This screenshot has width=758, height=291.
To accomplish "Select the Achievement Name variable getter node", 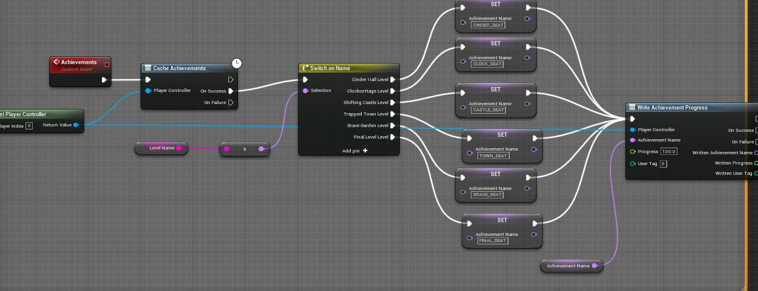I will click(x=570, y=266).
